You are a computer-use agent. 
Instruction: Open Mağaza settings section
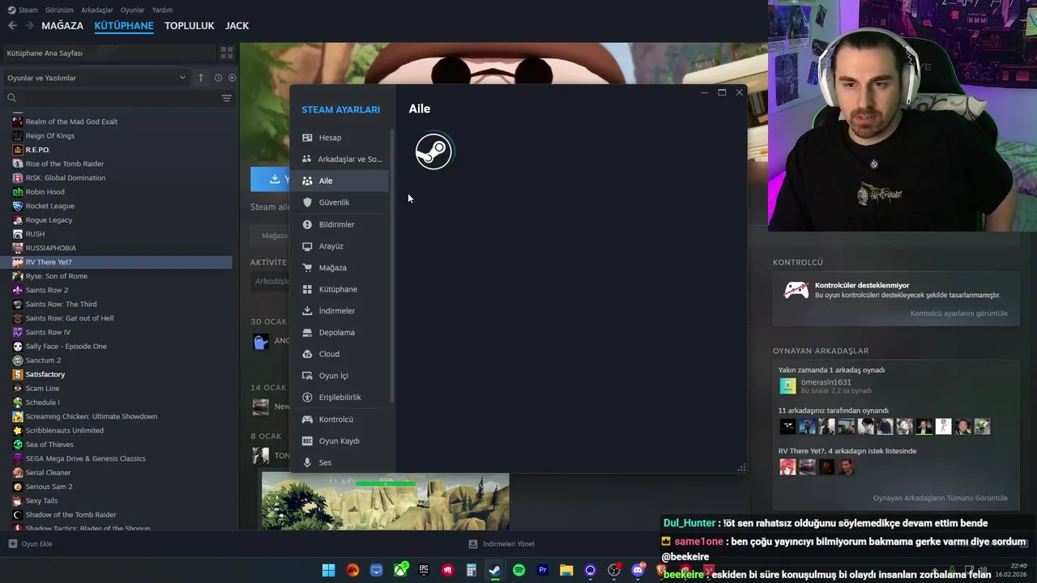tap(342, 267)
